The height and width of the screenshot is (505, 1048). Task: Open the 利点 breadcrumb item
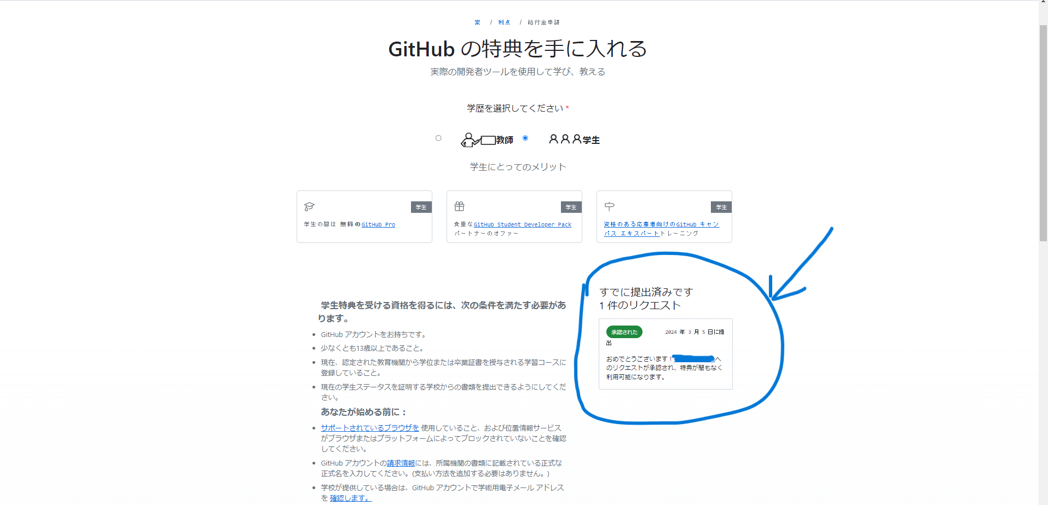point(504,22)
